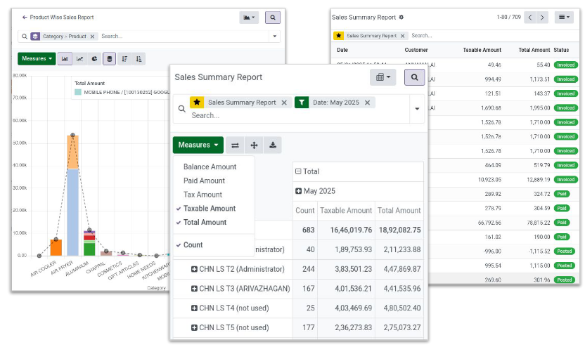Screen dimensions: 585x347
Task: Click star favorite icon in list window
Action: (x=338, y=36)
